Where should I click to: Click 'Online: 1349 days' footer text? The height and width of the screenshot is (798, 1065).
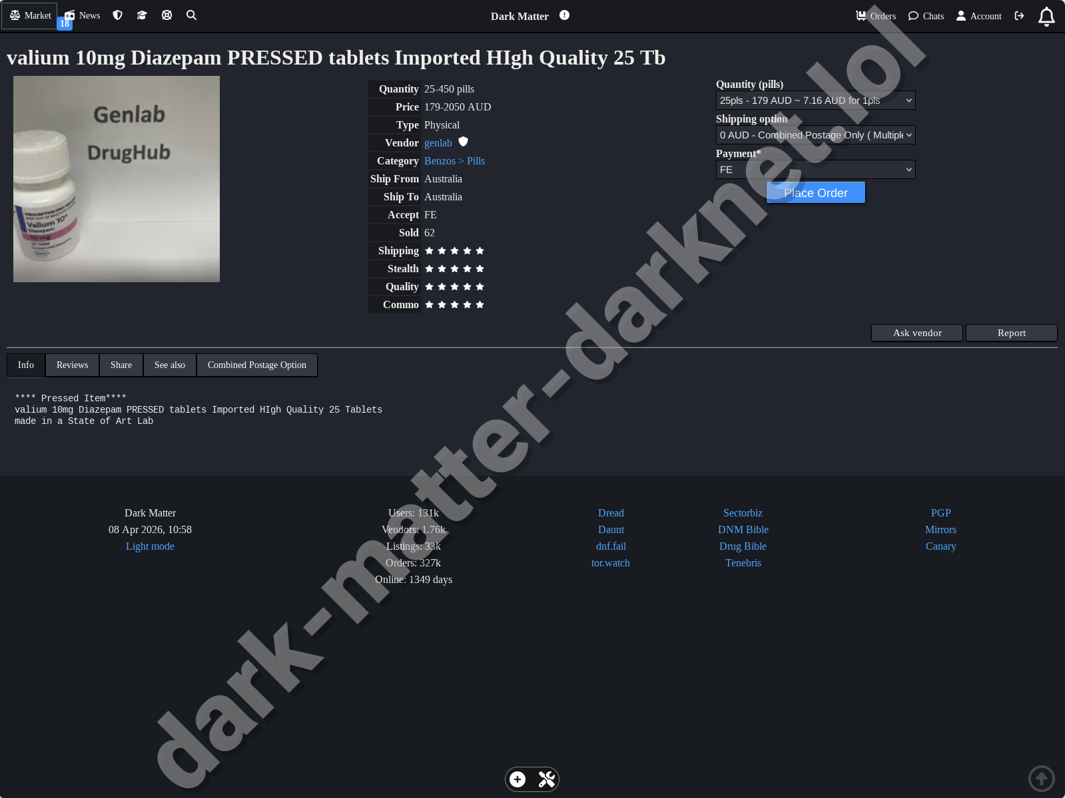click(x=414, y=580)
